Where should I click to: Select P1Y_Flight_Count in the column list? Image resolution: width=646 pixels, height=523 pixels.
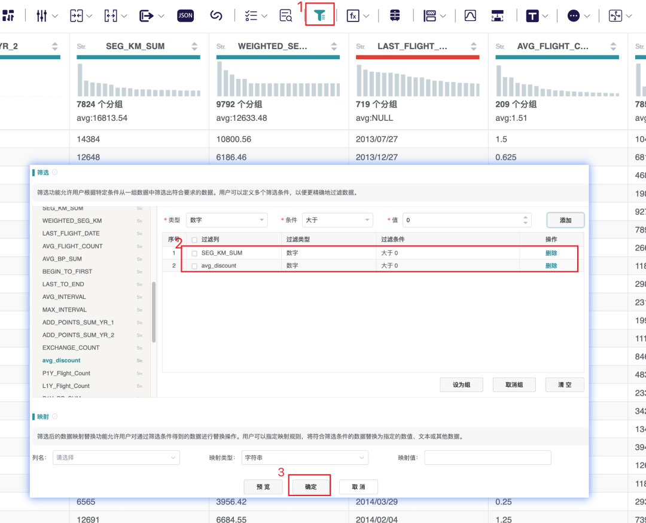tap(66, 374)
